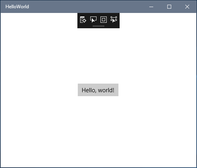Close the HelloWorld window
Image resolution: width=197 pixels, height=168 pixels.
[x=187, y=7]
